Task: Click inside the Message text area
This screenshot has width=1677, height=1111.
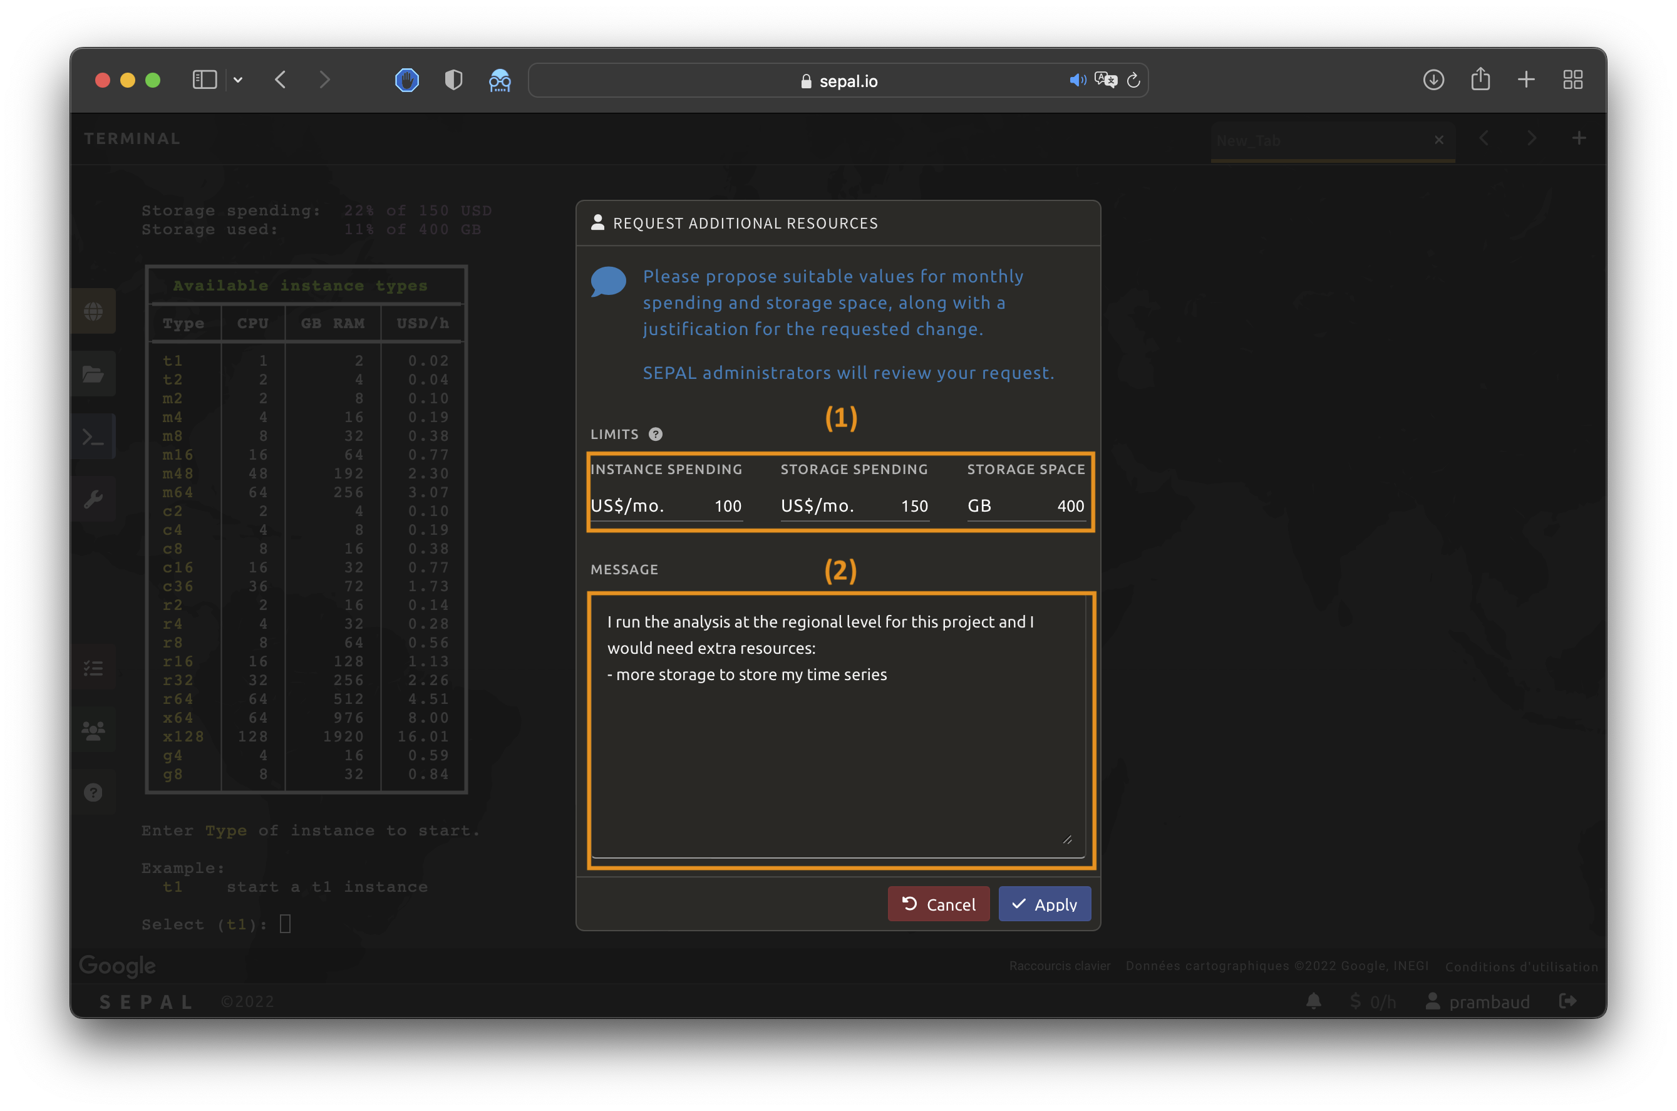Action: [x=838, y=744]
